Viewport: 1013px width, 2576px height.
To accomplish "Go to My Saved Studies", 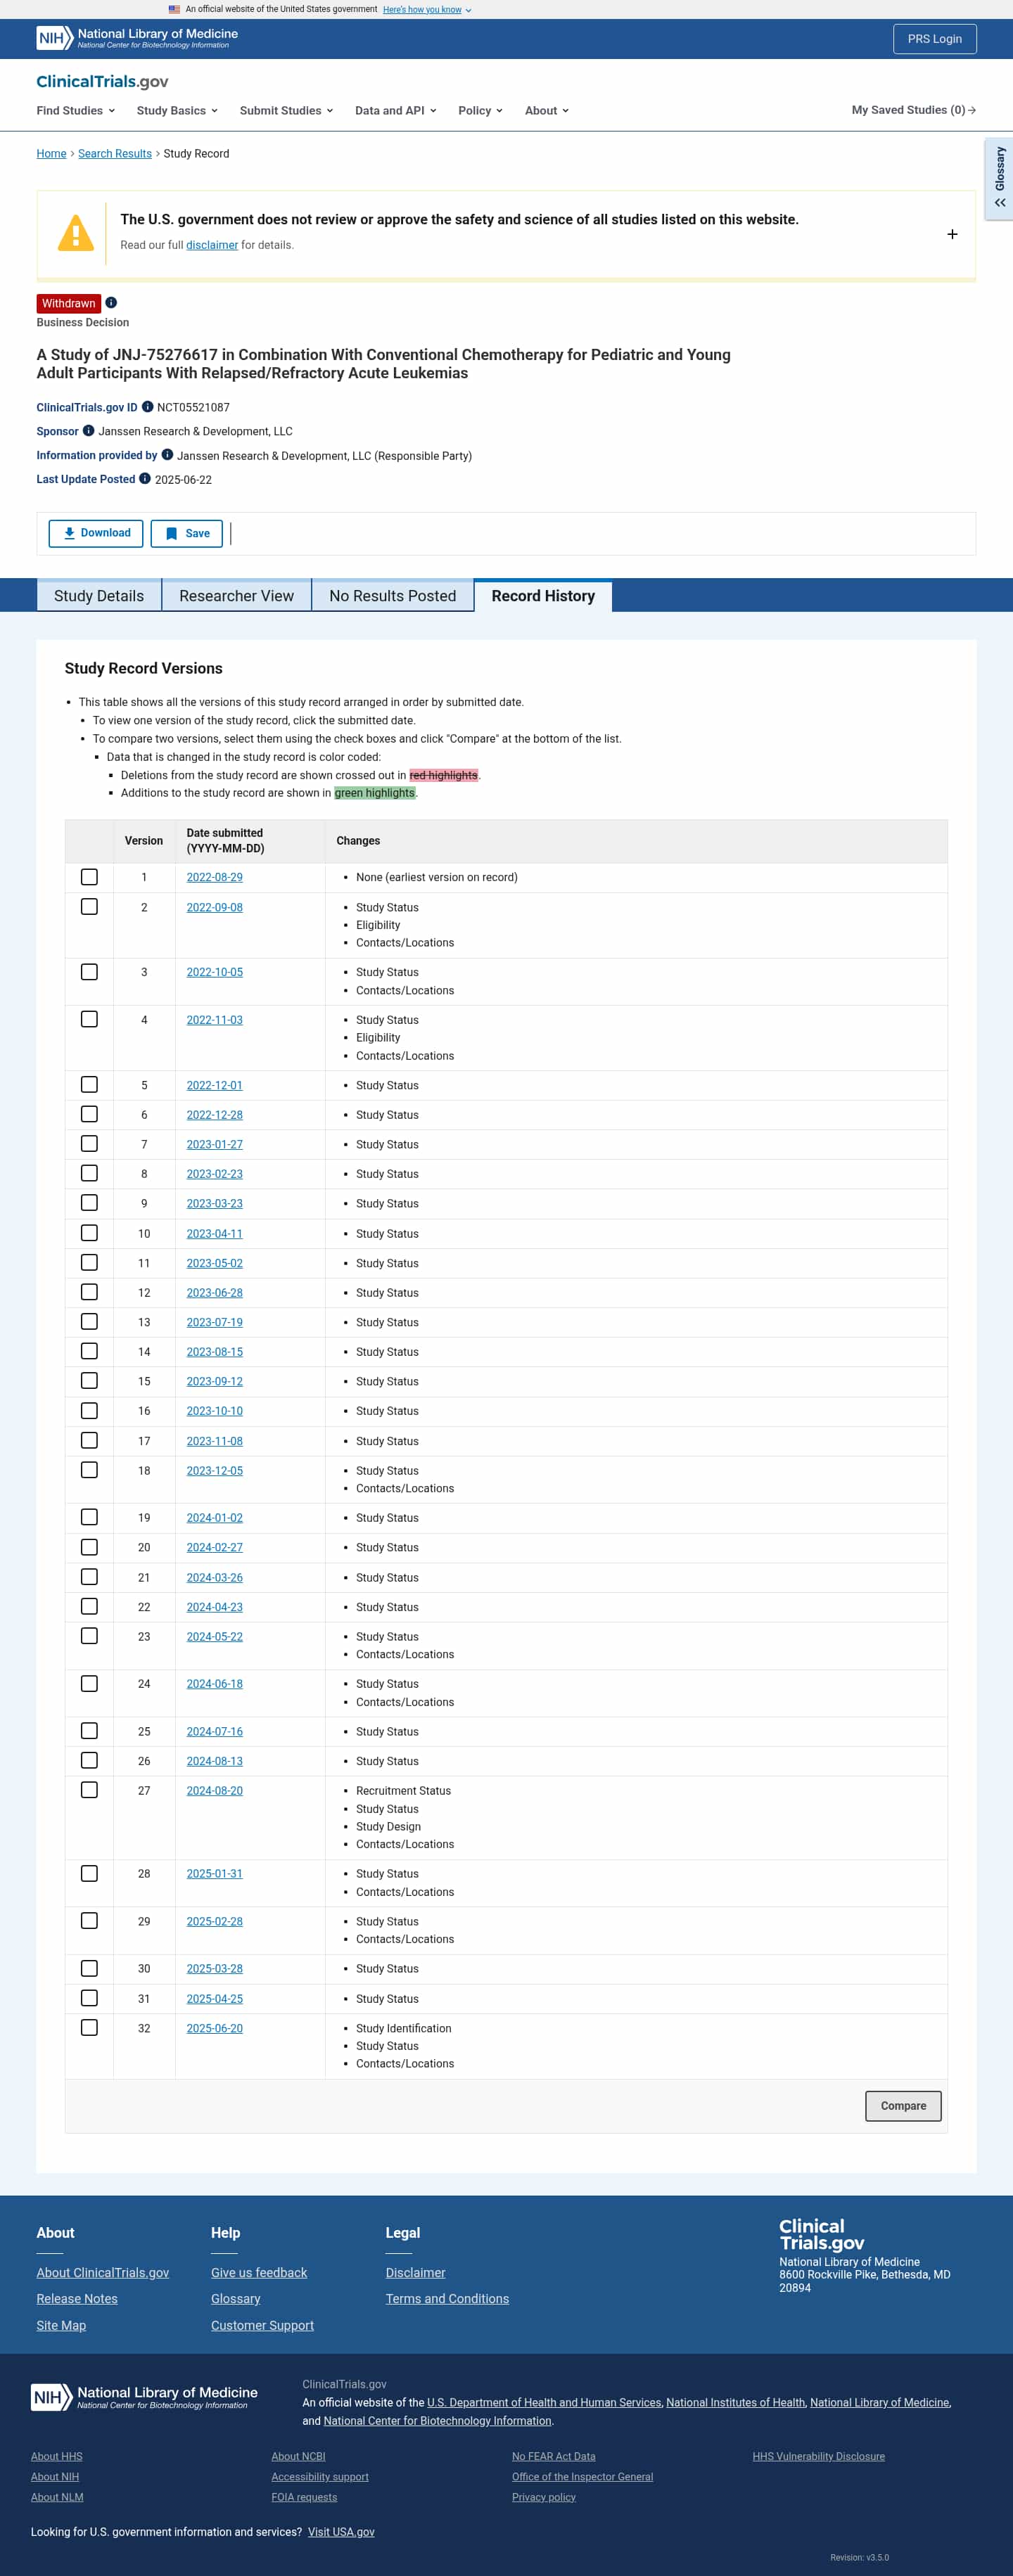I will [913, 110].
